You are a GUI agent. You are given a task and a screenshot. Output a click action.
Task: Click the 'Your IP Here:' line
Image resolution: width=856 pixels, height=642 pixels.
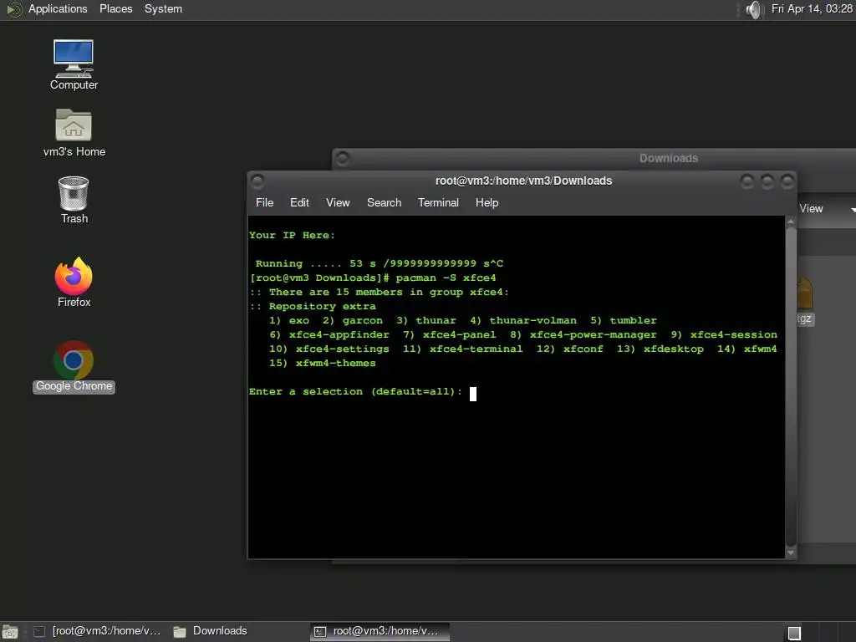pos(292,235)
